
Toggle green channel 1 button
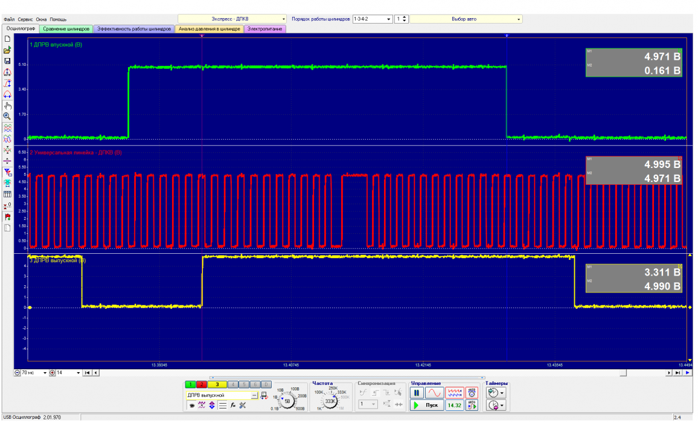point(191,384)
